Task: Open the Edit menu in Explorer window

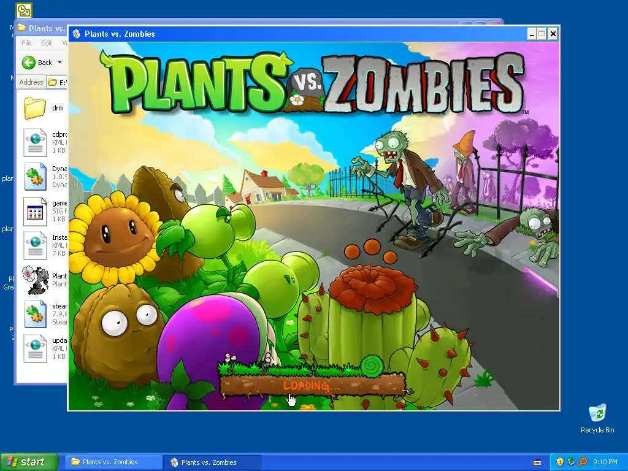Action: (x=47, y=43)
